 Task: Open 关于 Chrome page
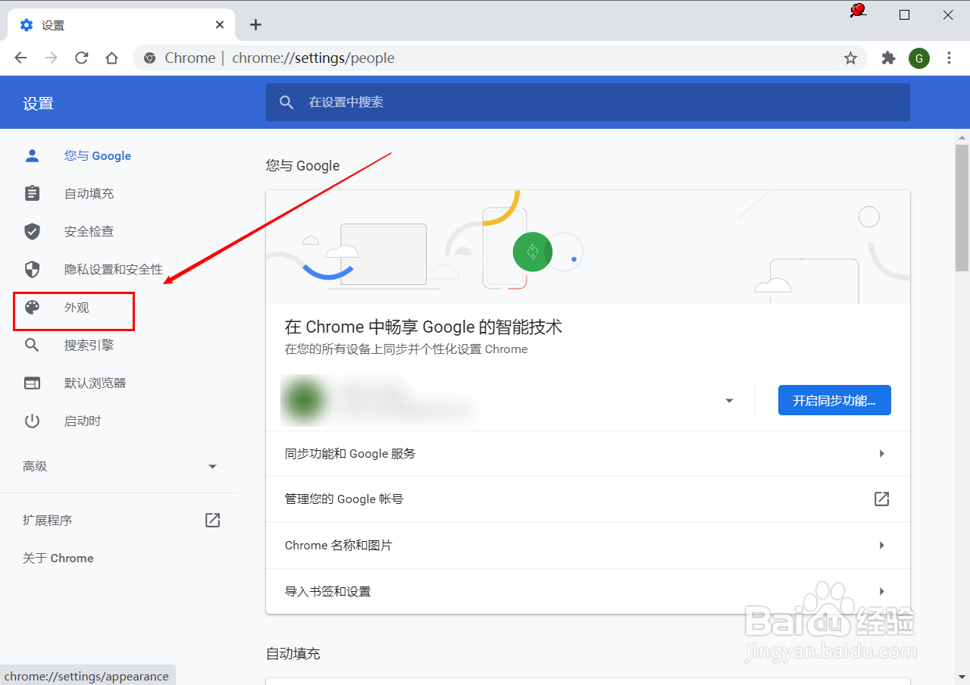(x=58, y=558)
